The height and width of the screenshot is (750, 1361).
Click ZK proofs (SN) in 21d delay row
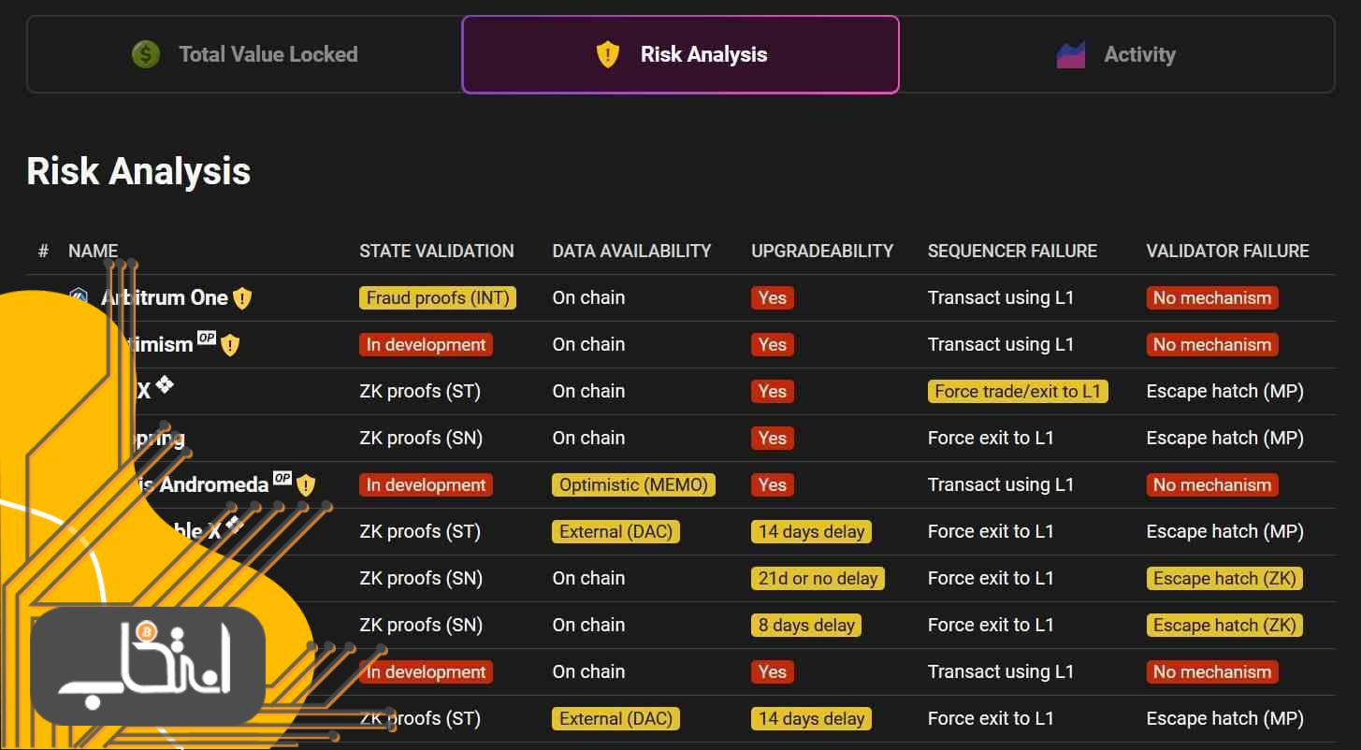click(x=421, y=578)
